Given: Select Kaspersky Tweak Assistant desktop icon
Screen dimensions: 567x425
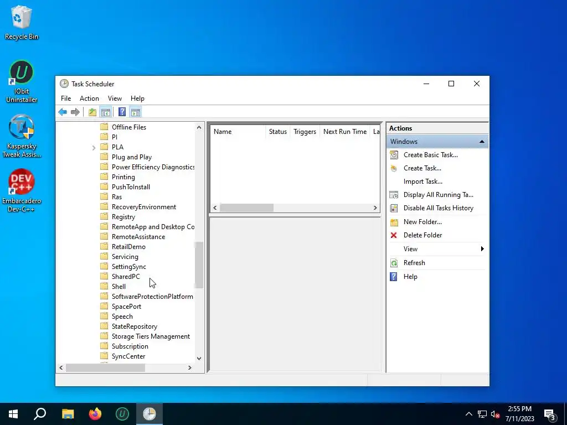Looking at the screenshot, I should click(x=22, y=136).
